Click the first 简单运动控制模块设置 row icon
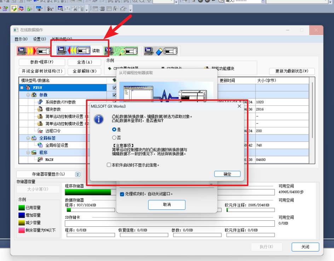Image resolution: width=334 pixels, height=261 pixels. pyautogui.click(x=40, y=116)
